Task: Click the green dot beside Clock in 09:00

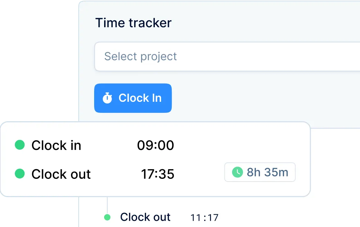Action: click(x=20, y=145)
